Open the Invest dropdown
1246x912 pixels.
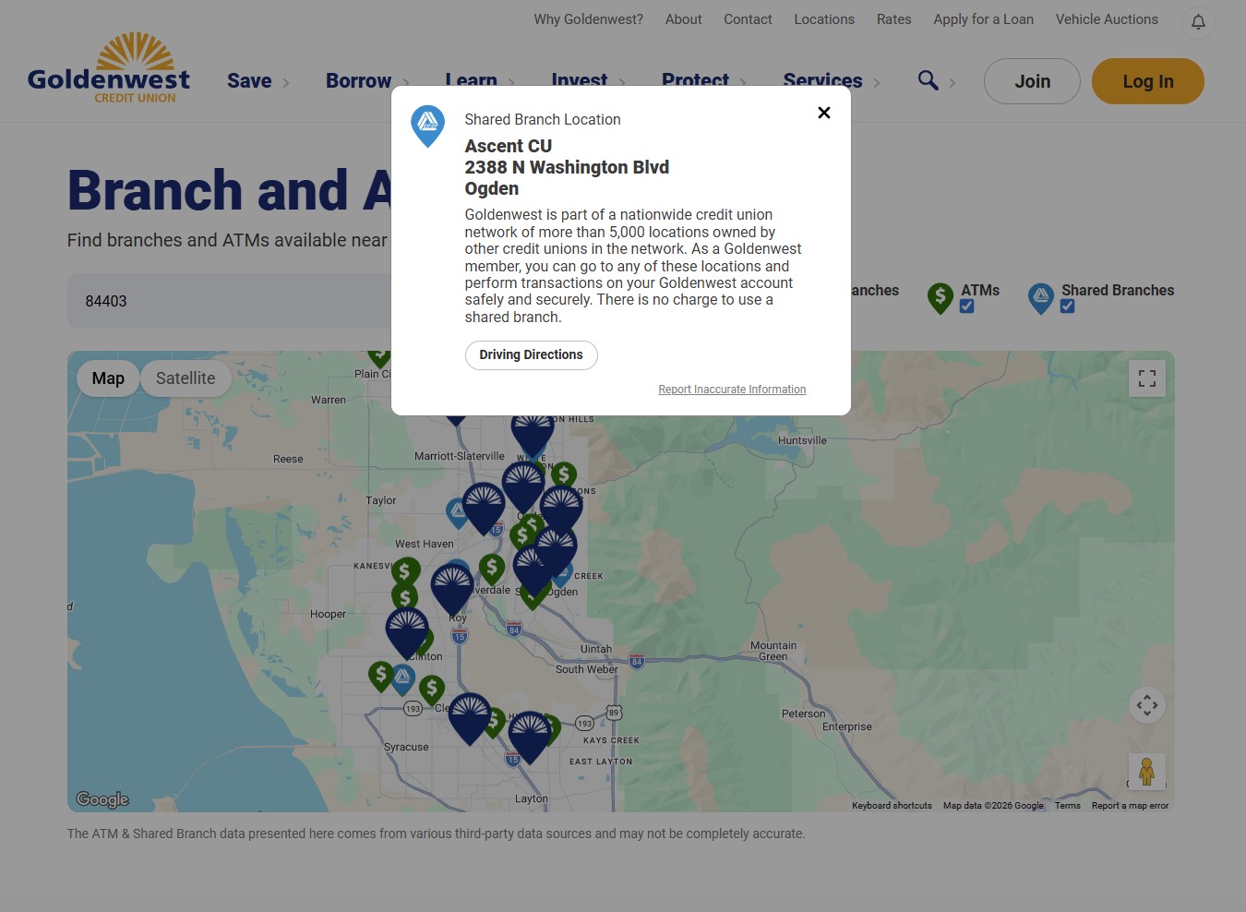pos(579,80)
